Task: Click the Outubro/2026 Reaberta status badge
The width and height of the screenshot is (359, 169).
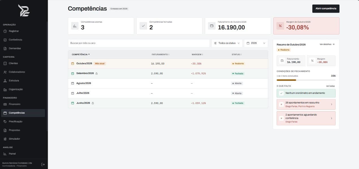Action: point(238,64)
